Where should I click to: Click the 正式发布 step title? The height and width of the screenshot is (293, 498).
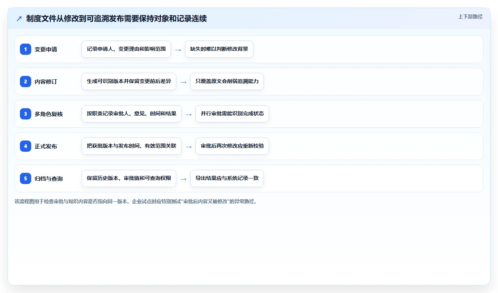click(46, 146)
